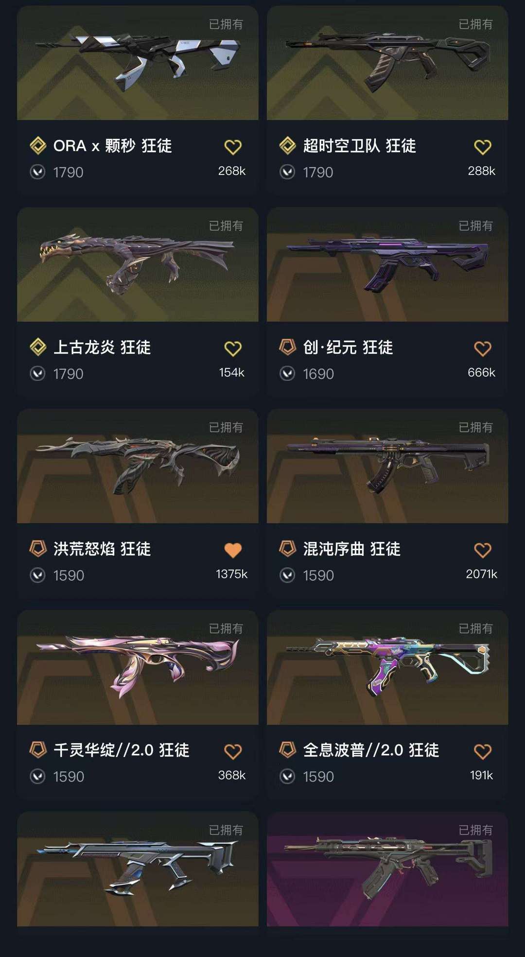
Task: Click the gold tier icon beside 超时空卫队
Action: tap(287, 146)
